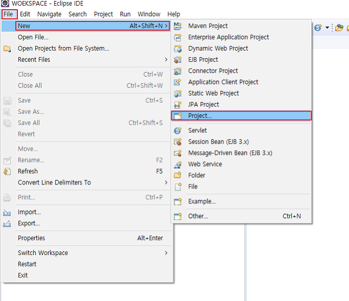Click the Other... wizard icon
This screenshot has width=349, height=301.
(x=178, y=216)
